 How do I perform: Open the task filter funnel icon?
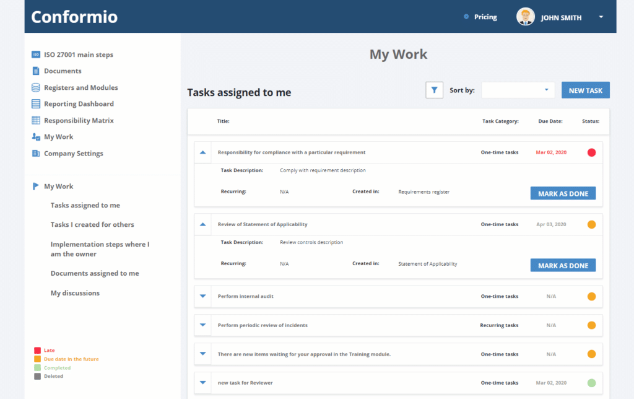(434, 90)
